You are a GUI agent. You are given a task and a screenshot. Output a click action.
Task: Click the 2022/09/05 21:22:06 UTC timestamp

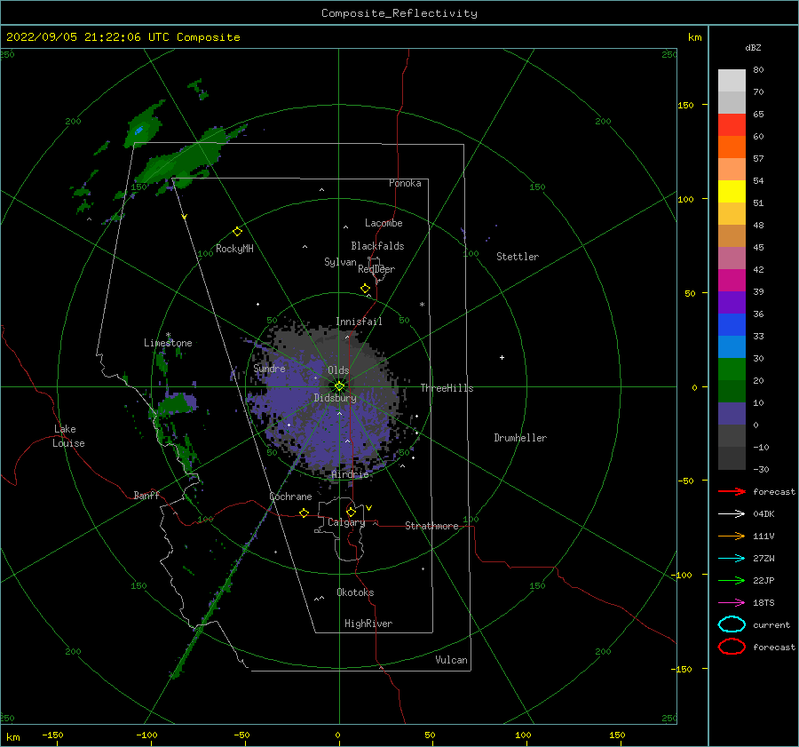click(x=88, y=36)
